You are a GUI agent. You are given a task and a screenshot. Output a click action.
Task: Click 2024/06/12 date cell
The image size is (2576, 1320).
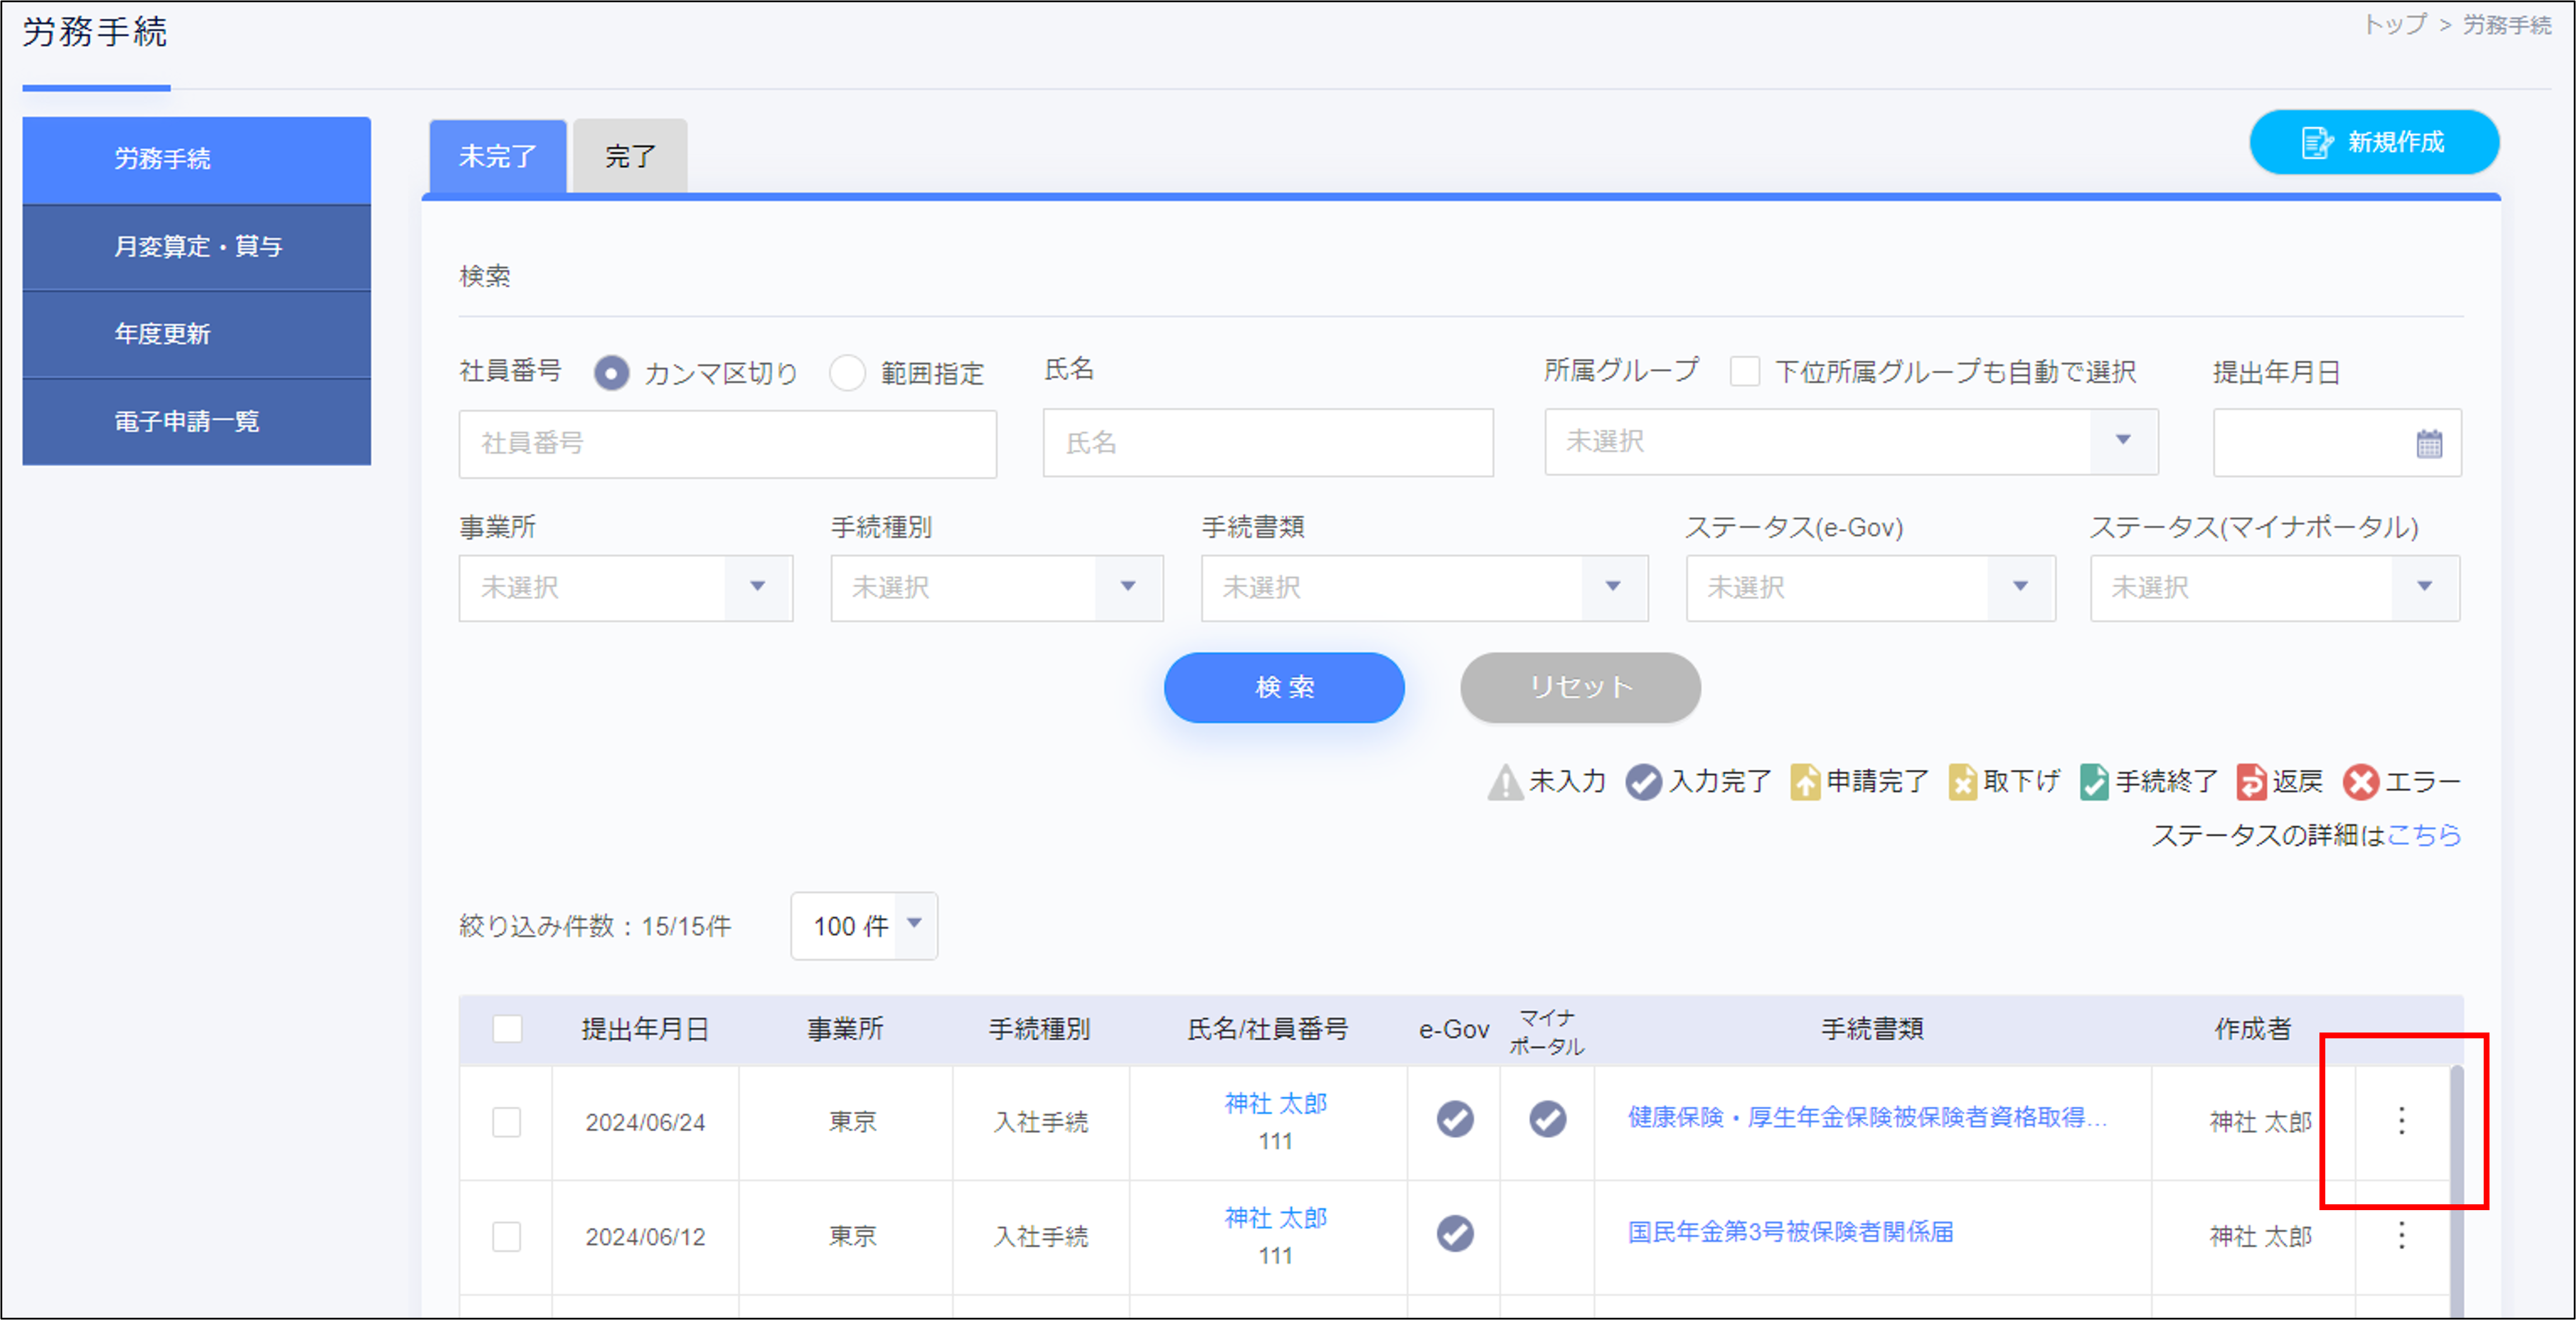point(645,1237)
